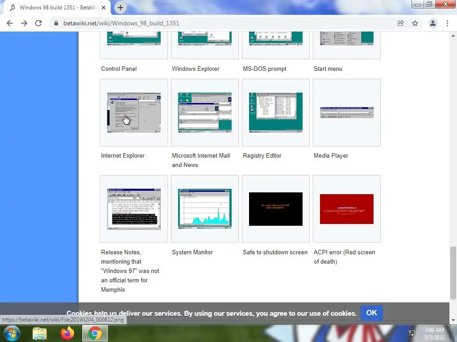Click 'Safe to shutdown screen' caption
This screenshot has height=342, width=457.
(275, 252)
